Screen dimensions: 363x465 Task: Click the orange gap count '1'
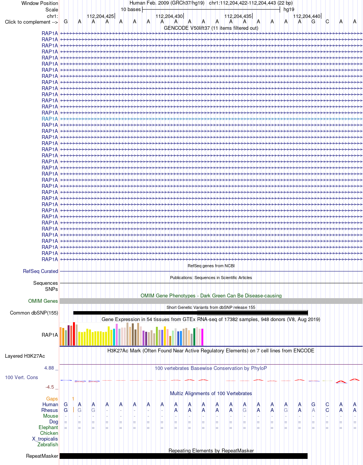[x=73, y=399]
